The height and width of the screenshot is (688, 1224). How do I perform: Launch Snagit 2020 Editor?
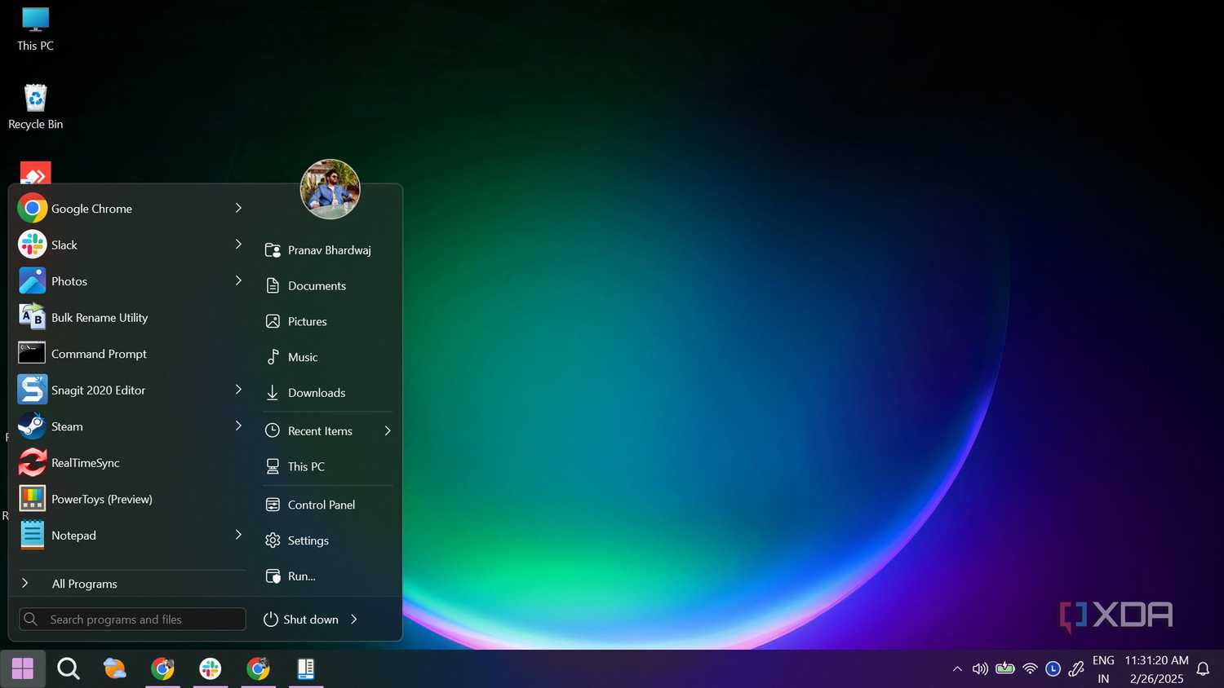click(x=131, y=390)
